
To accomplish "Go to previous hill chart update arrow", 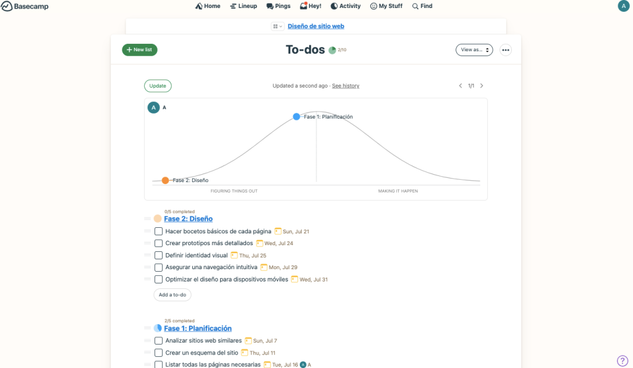I will coord(461,86).
